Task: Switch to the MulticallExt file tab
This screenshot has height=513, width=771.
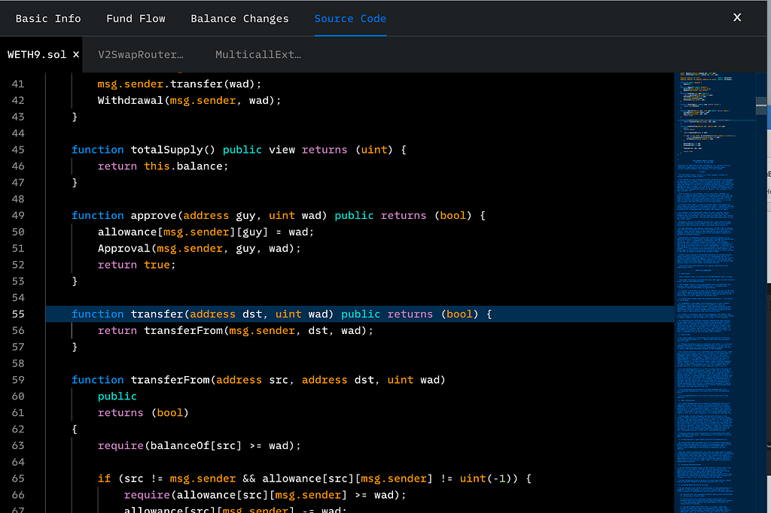Action: [258, 55]
